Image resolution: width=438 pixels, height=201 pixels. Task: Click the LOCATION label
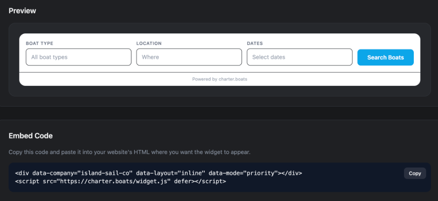coord(149,44)
